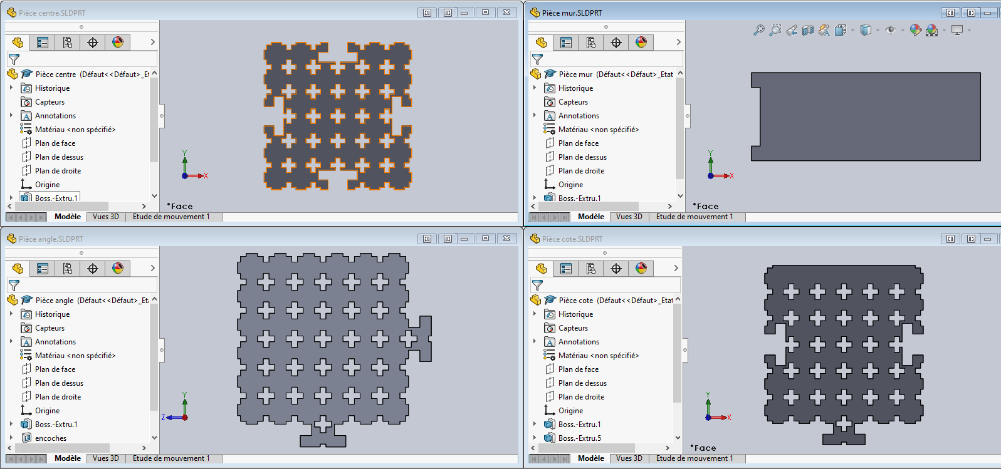This screenshot has height=469, width=1001.
Task: Open DisplayManager color ball tab in Pièce centre
Action: (118, 43)
